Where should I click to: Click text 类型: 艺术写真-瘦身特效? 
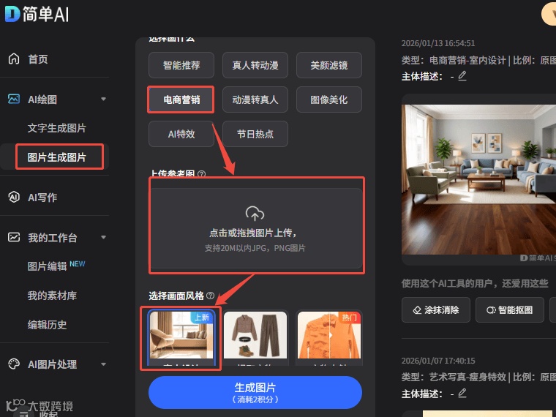(x=454, y=377)
